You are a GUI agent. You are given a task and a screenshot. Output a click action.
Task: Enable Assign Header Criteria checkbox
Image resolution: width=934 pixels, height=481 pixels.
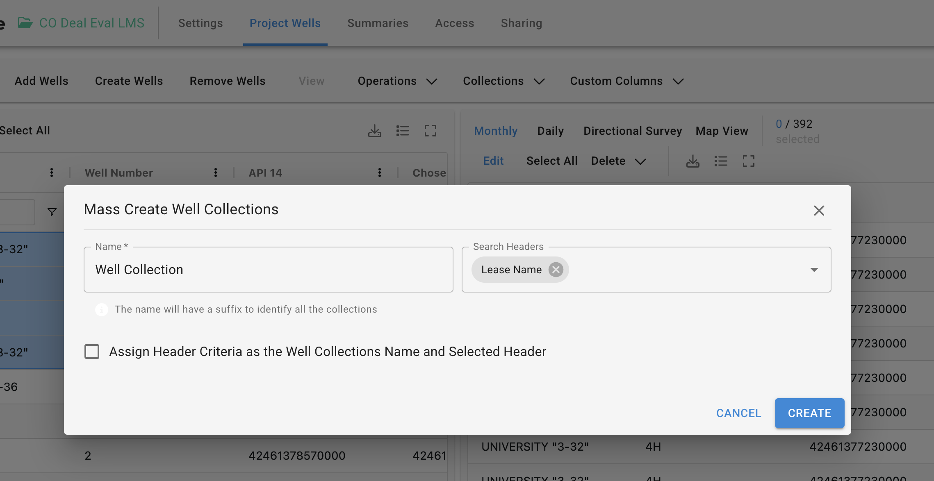[92, 352]
